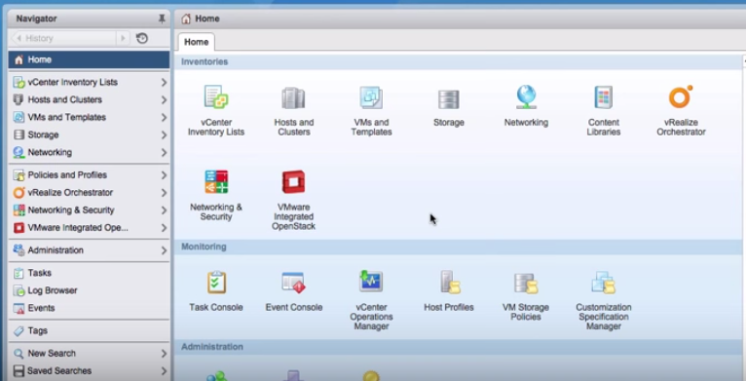Select Home in the Navigator

[x=89, y=59]
